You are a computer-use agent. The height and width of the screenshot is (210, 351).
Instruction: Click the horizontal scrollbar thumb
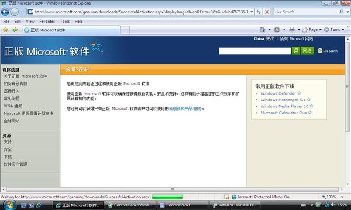[173, 190]
